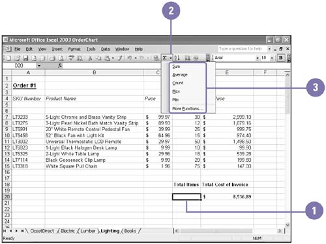Expand the Standard toolbar options handle
This screenshot has height=244, width=326.
(208, 58)
